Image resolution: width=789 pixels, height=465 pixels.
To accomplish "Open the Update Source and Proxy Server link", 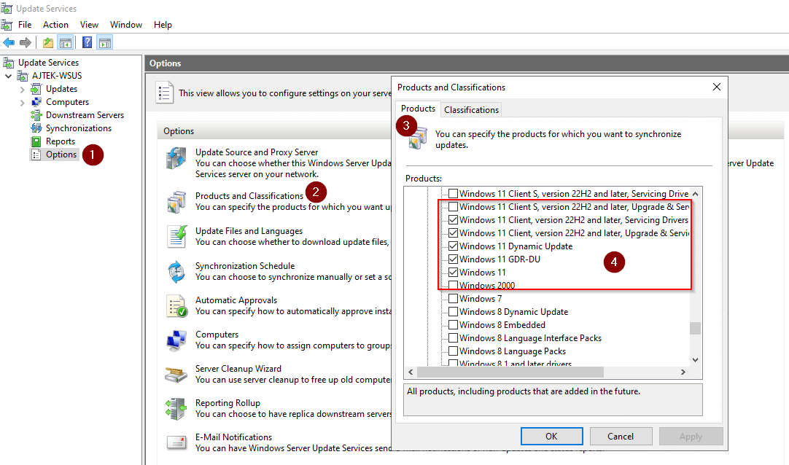I will (x=257, y=152).
